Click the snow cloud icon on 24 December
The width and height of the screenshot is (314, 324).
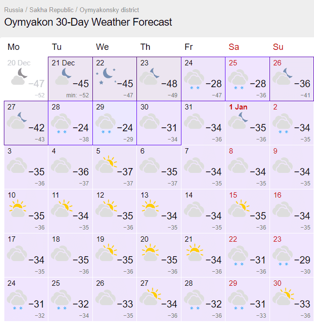tap(194, 79)
